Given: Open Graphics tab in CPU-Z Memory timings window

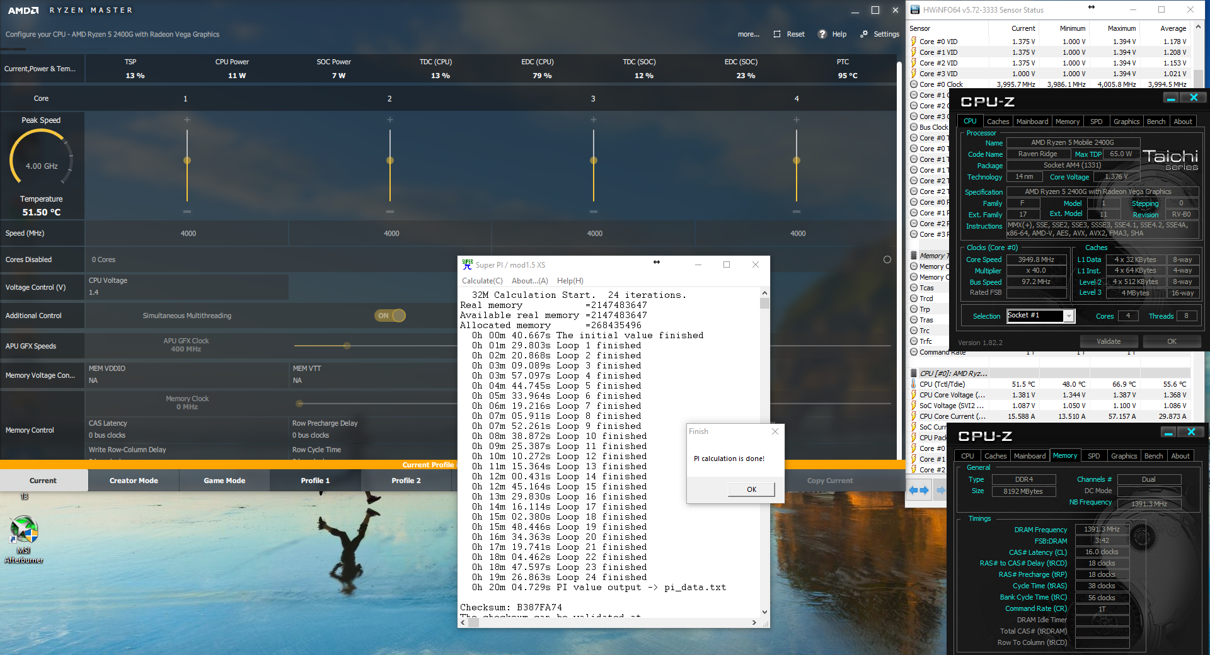Looking at the screenshot, I should pyautogui.click(x=1124, y=456).
